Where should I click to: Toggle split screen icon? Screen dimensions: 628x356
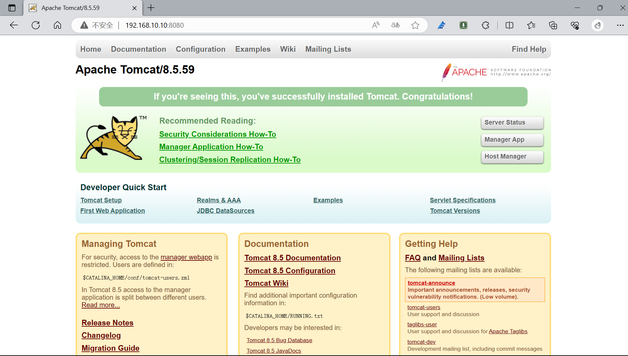pos(509,25)
